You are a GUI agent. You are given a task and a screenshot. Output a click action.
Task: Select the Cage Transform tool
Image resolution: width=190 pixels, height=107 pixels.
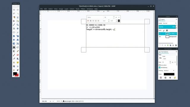[x=18, y=44]
